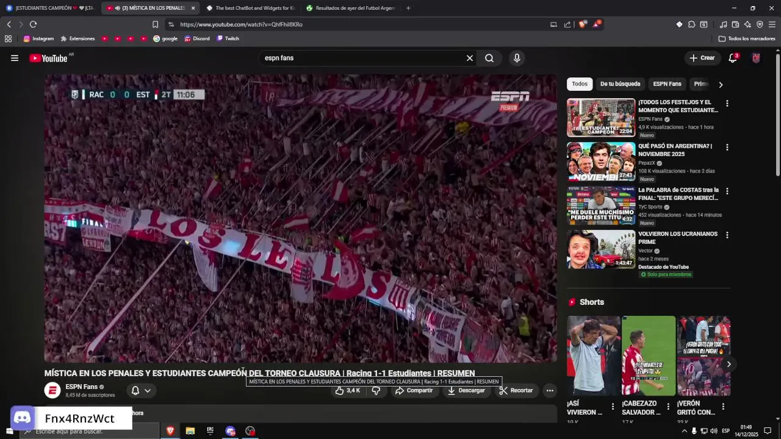Open Brave Rewards triangle icon
781x439 pixels.
coord(596,24)
